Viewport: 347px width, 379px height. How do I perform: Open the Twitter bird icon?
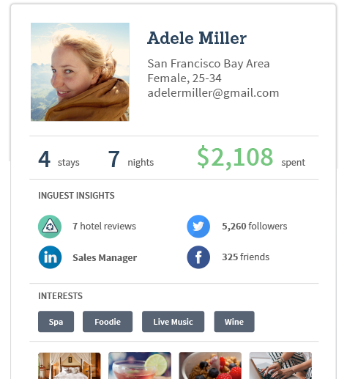(198, 227)
